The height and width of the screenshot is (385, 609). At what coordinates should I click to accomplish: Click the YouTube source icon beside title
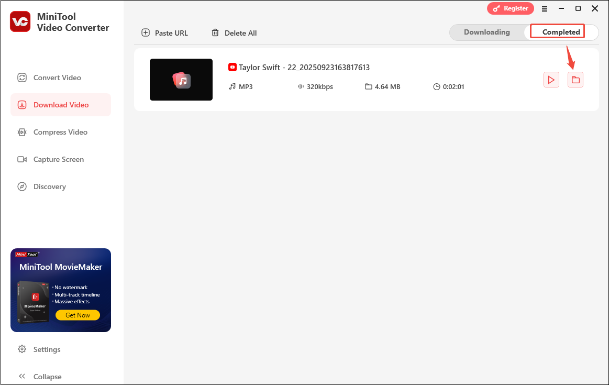232,67
